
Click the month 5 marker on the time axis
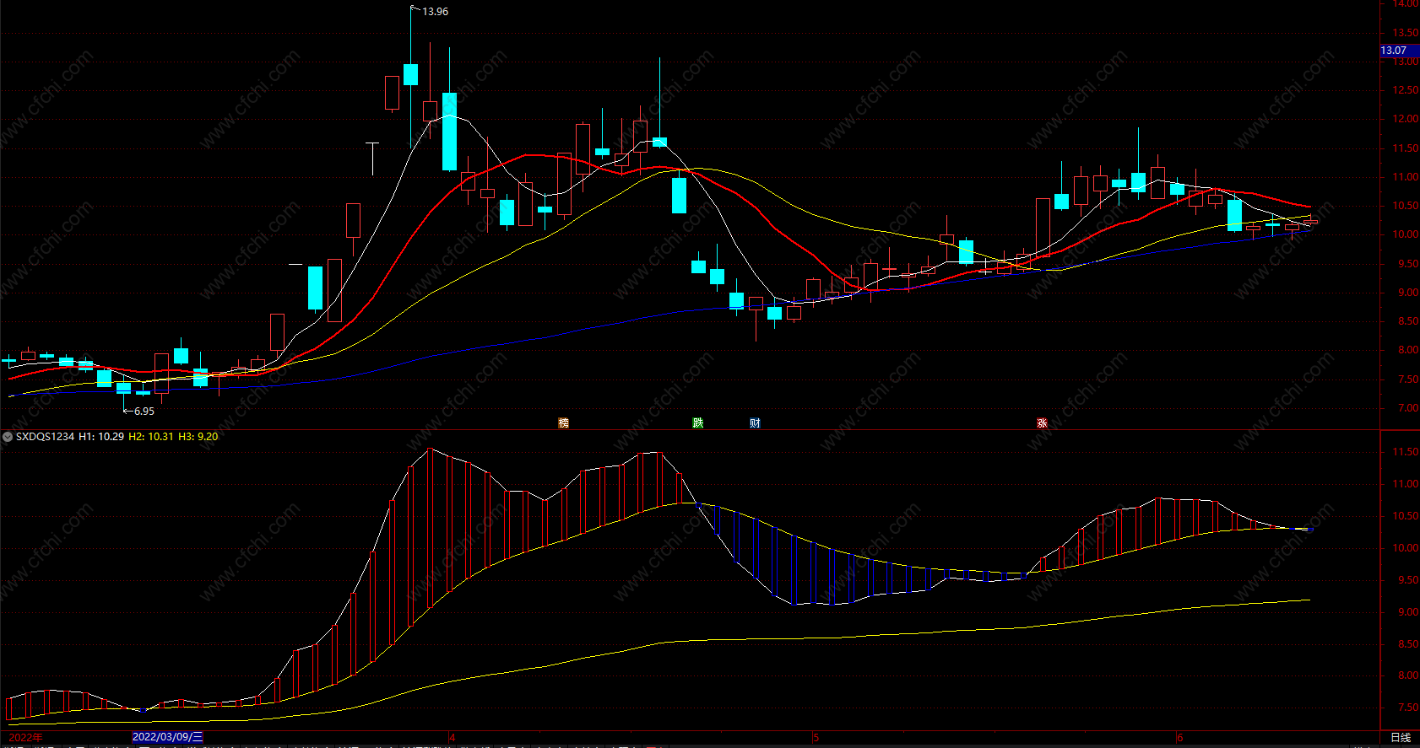pyautogui.click(x=816, y=738)
